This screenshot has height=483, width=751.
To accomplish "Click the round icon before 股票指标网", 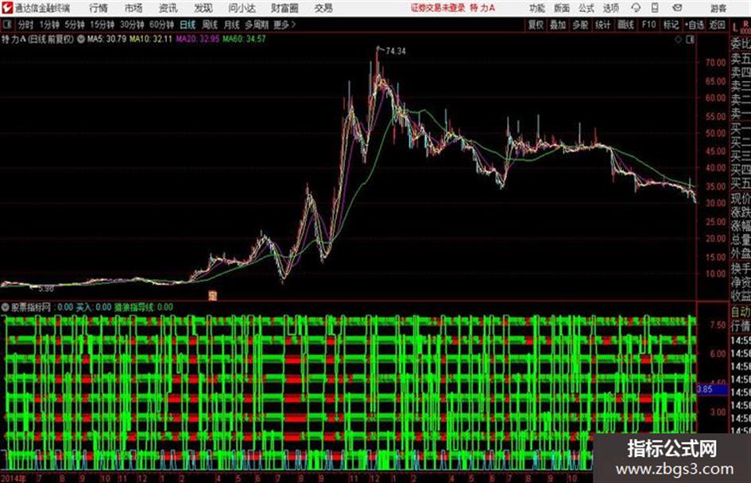I will [x=6, y=307].
